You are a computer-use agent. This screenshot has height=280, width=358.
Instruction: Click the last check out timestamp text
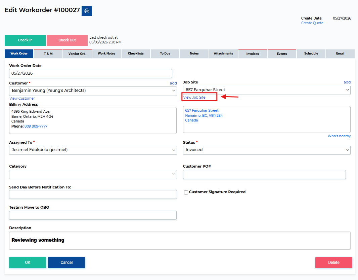105,40
